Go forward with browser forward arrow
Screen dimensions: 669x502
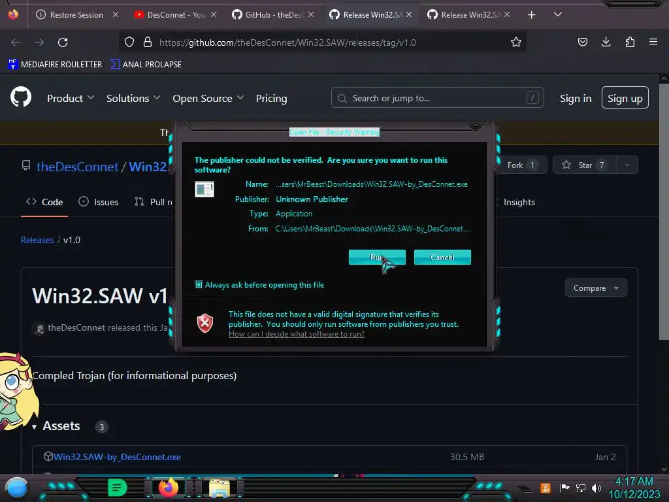[39, 42]
